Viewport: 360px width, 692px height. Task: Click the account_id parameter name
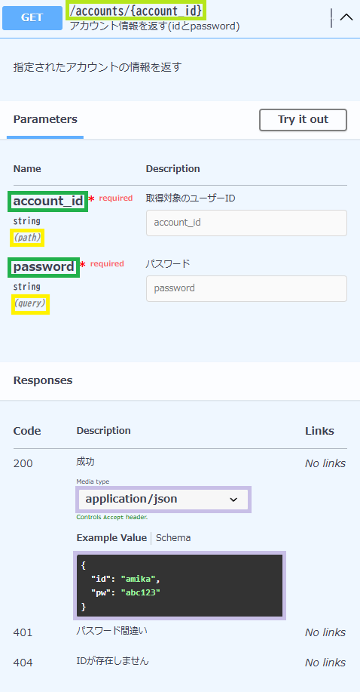coord(48,201)
